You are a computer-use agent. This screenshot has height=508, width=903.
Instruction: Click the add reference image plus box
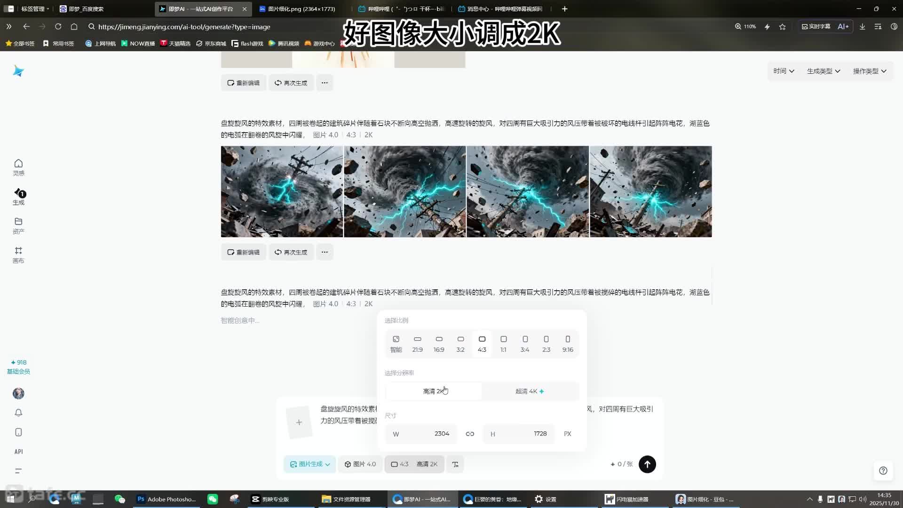(299, 422)
